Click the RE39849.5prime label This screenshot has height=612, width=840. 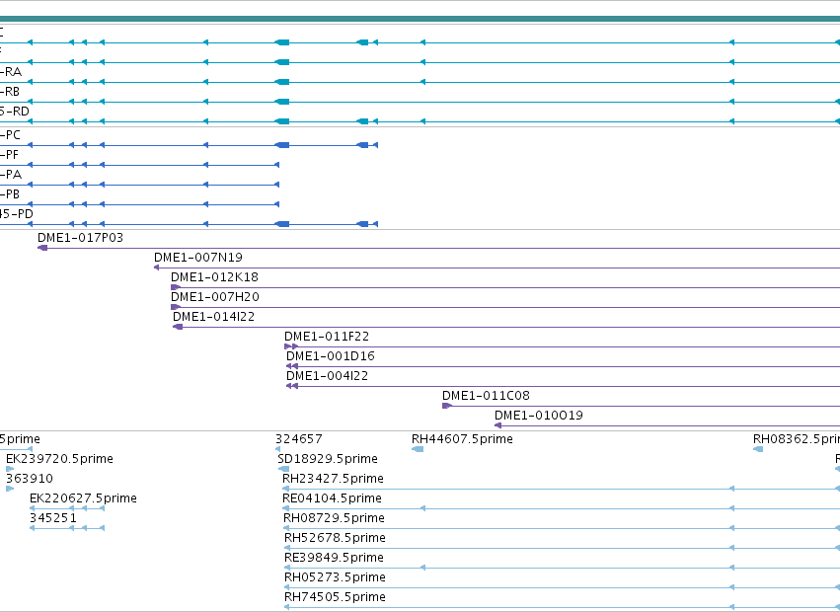(334, 558)
